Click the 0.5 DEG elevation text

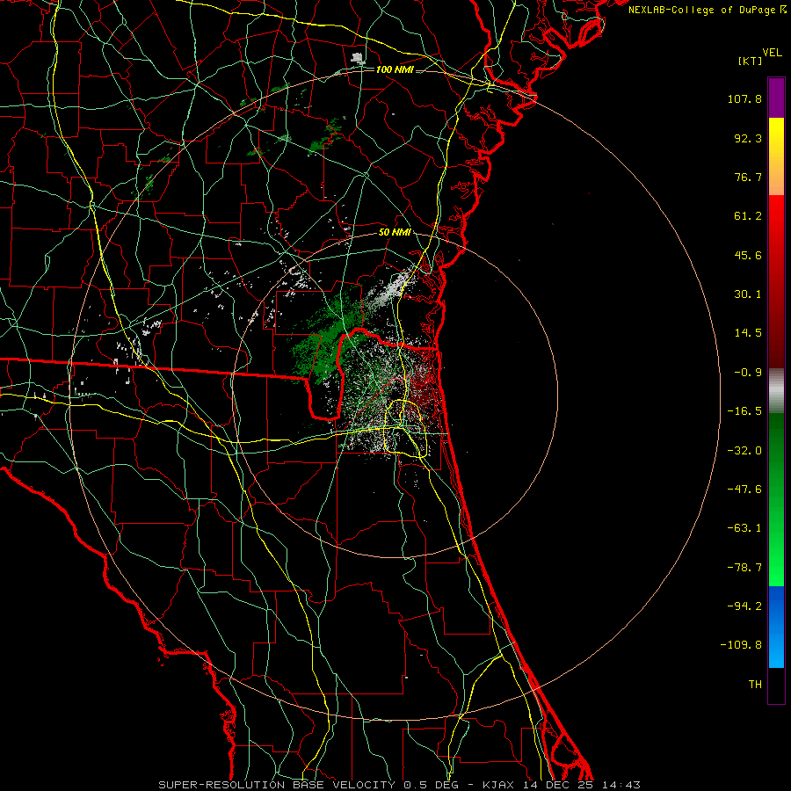pyautogui.click(x=431, y=785)
